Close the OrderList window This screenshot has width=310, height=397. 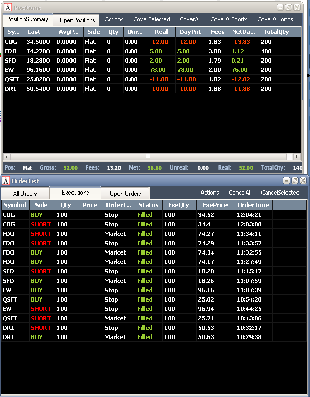pos(303,181)
